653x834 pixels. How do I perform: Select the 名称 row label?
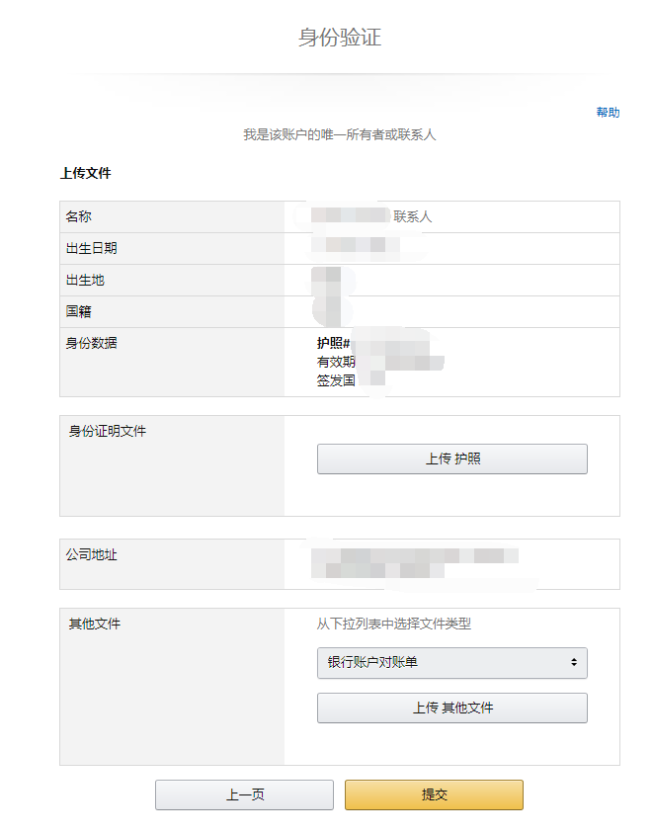coord(79,217)
